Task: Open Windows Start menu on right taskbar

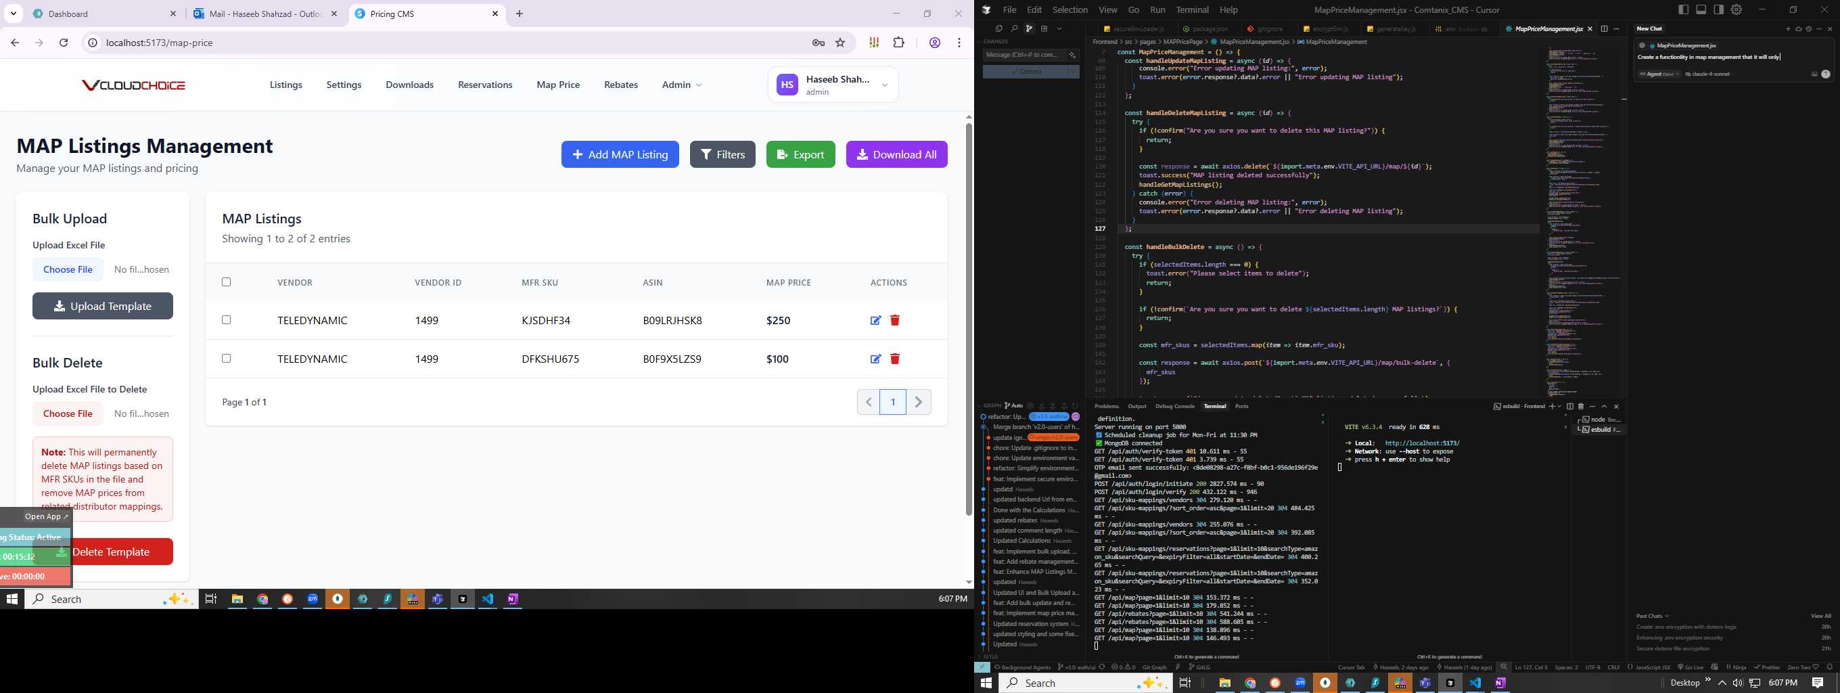Action: tap(986, 683)
